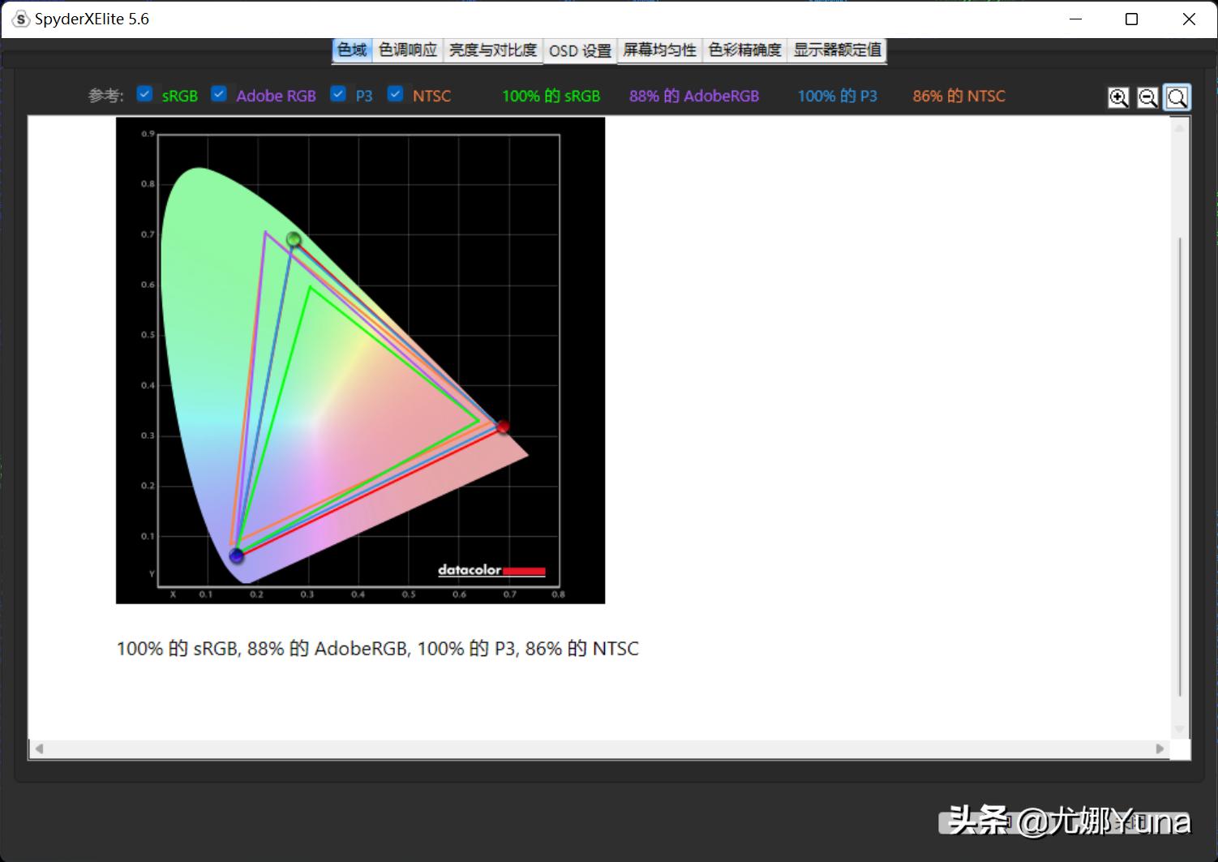Click the vertical scrollbar down arrow
The image size is (1218, 862).
point(1180,729)
